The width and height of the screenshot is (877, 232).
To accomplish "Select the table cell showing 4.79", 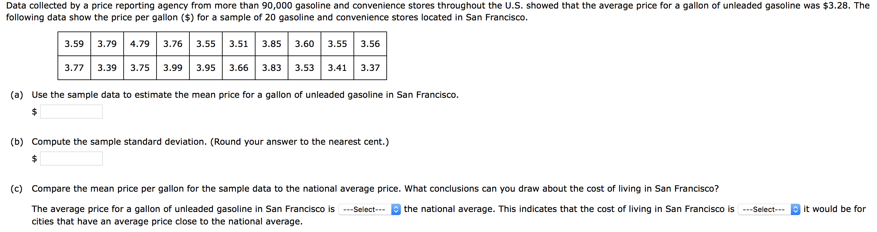I will (x=139, y=44).
